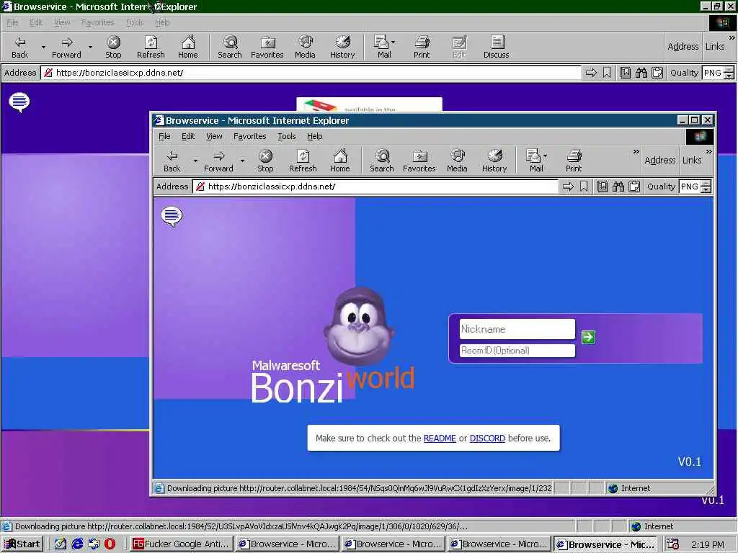The height and width of the screenshot is (553, 738).
Task: Open Mail dropdown arrow in front window
Action: 545,156
